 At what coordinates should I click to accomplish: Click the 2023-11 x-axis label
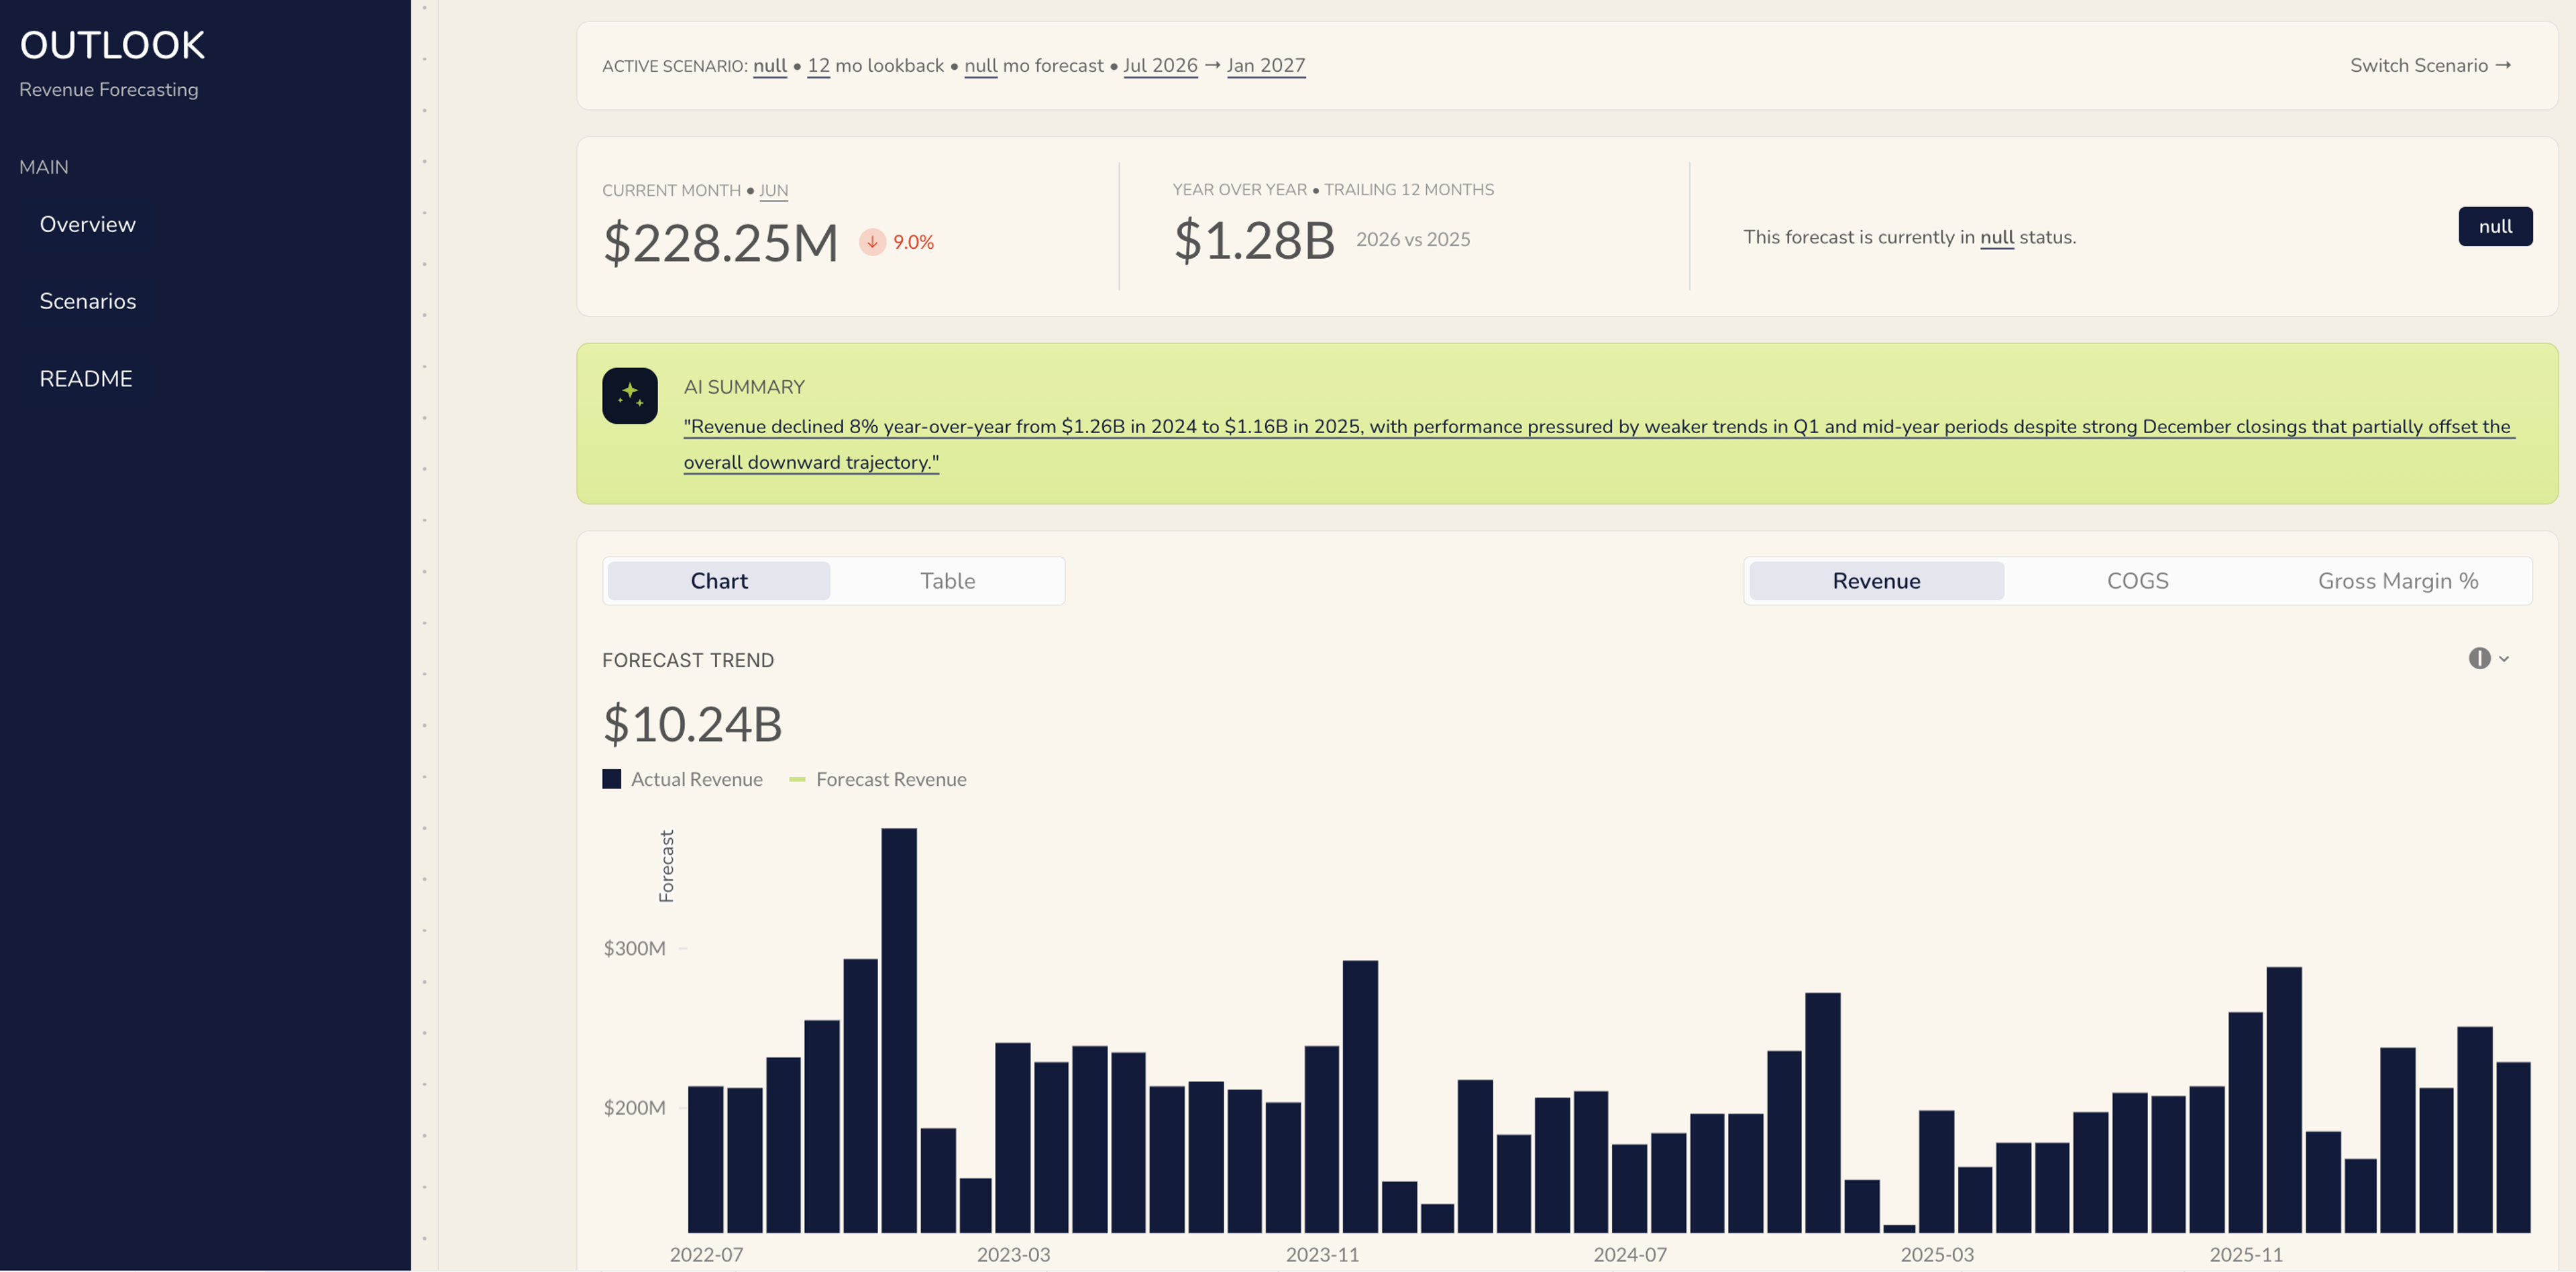(1322, 1255)
